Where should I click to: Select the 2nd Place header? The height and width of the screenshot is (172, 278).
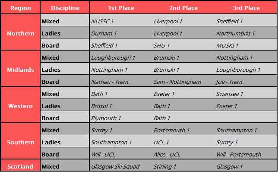pyautogui.click(x=183, y=8)
